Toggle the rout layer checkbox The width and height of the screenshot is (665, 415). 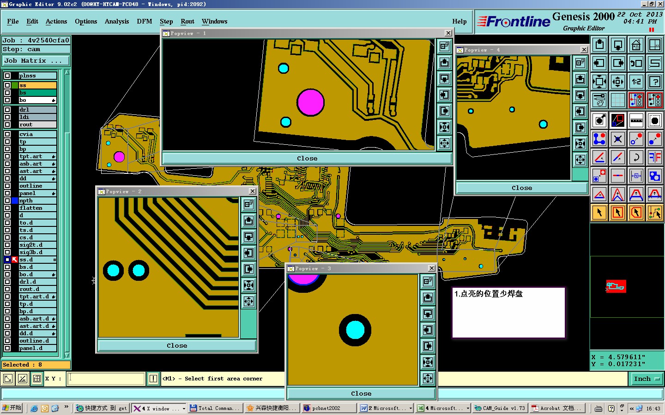pyautogui.click(x=7, y=125)
